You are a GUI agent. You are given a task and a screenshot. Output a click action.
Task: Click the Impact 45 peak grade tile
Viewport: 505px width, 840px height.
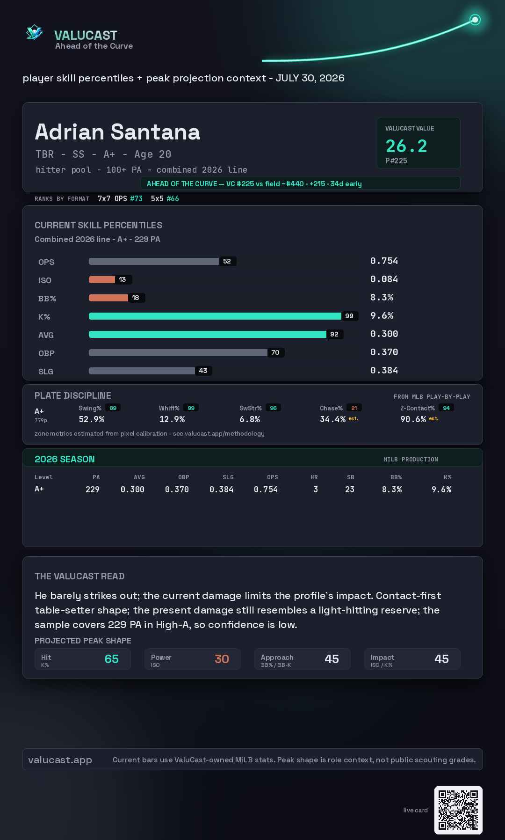pos(412,659)
